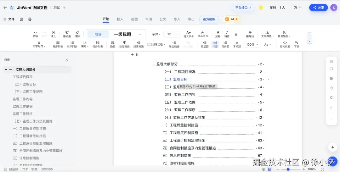Open the paragraph border (段落边框) dropdown

(x=156, y=44)
